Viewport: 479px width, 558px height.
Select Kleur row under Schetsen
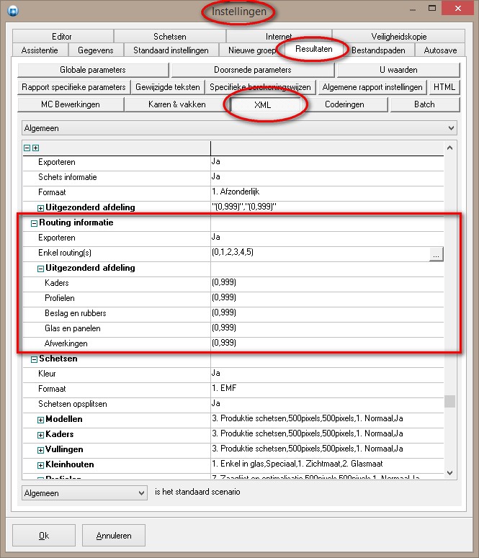[233, 374]
